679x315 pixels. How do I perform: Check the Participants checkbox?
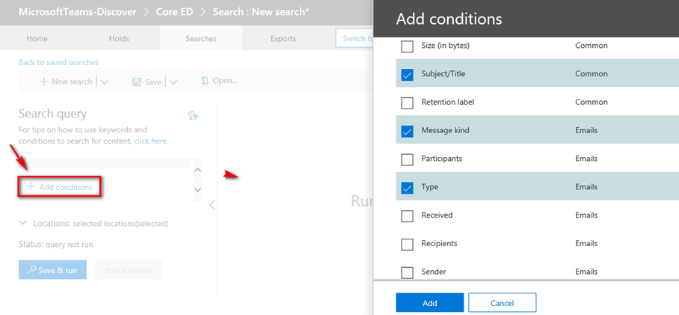pyautogui.click(x=407, y=159)
